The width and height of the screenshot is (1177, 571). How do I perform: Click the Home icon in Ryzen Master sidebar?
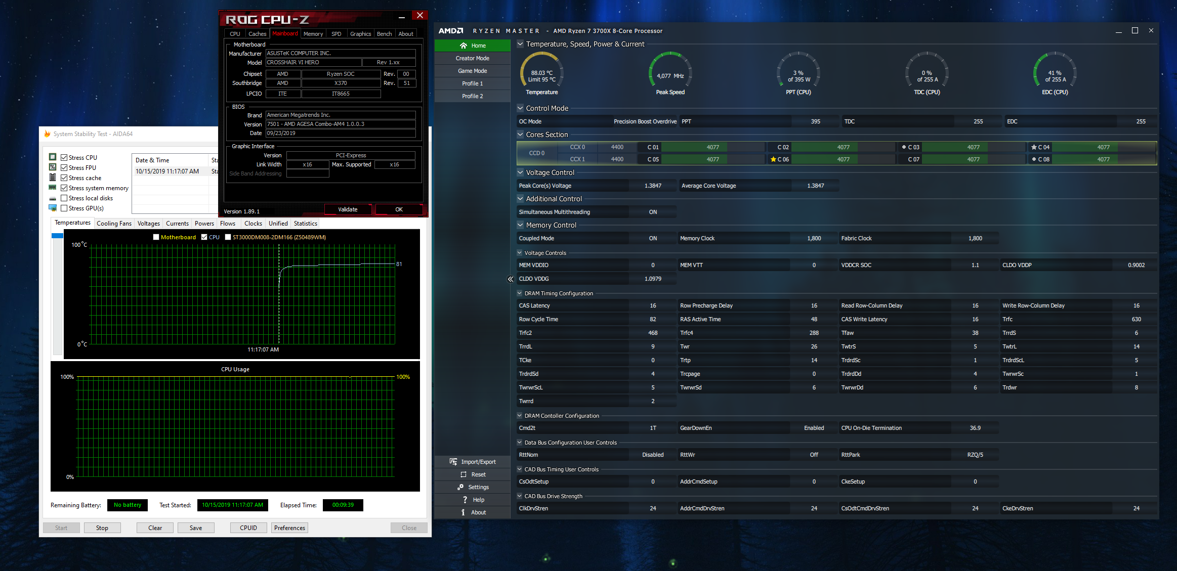coord(463,46)
